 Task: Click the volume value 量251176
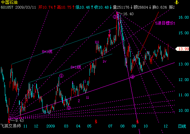(x=121, y=7)
